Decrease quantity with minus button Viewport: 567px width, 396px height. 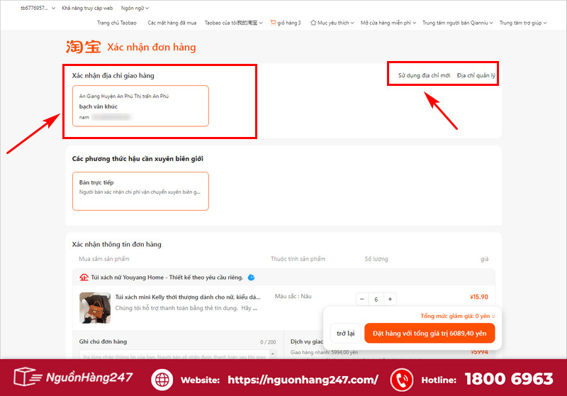tap(363, 299)
